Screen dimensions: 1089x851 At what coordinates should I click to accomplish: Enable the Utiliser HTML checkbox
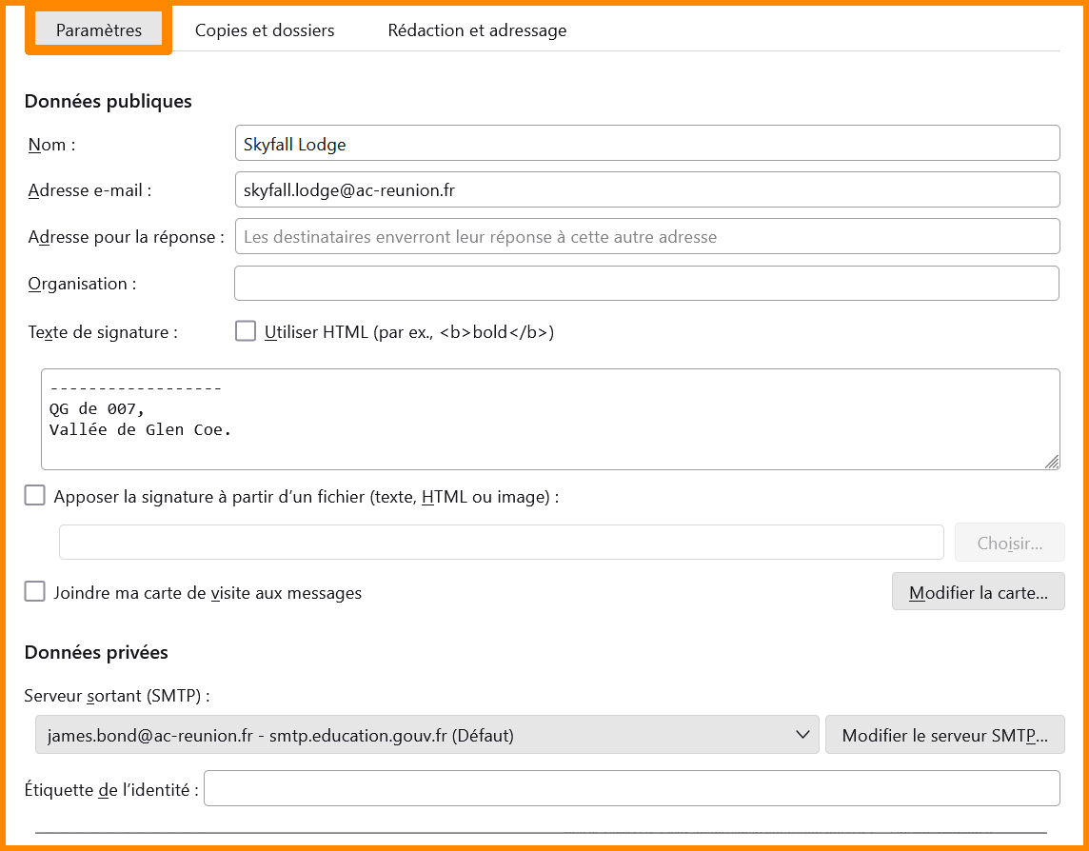tap(247, 331)
